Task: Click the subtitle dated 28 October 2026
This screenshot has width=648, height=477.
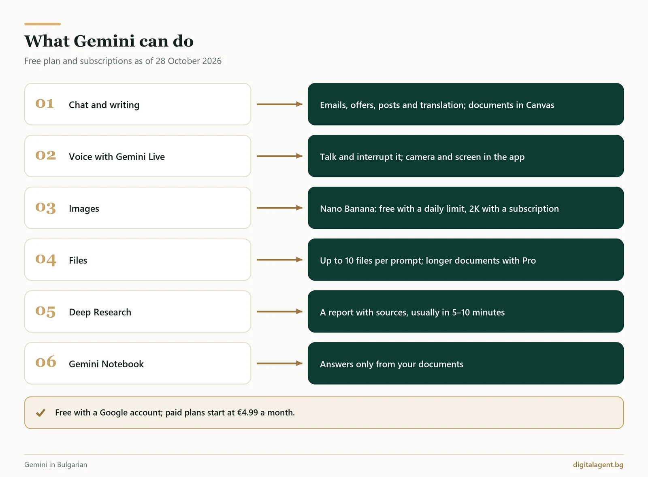Action: point(123,61)
